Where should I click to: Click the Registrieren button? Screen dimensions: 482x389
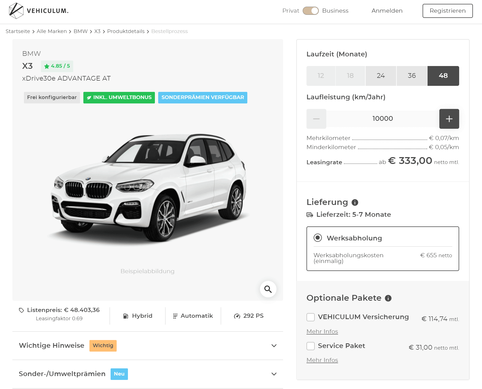point(448,11)
